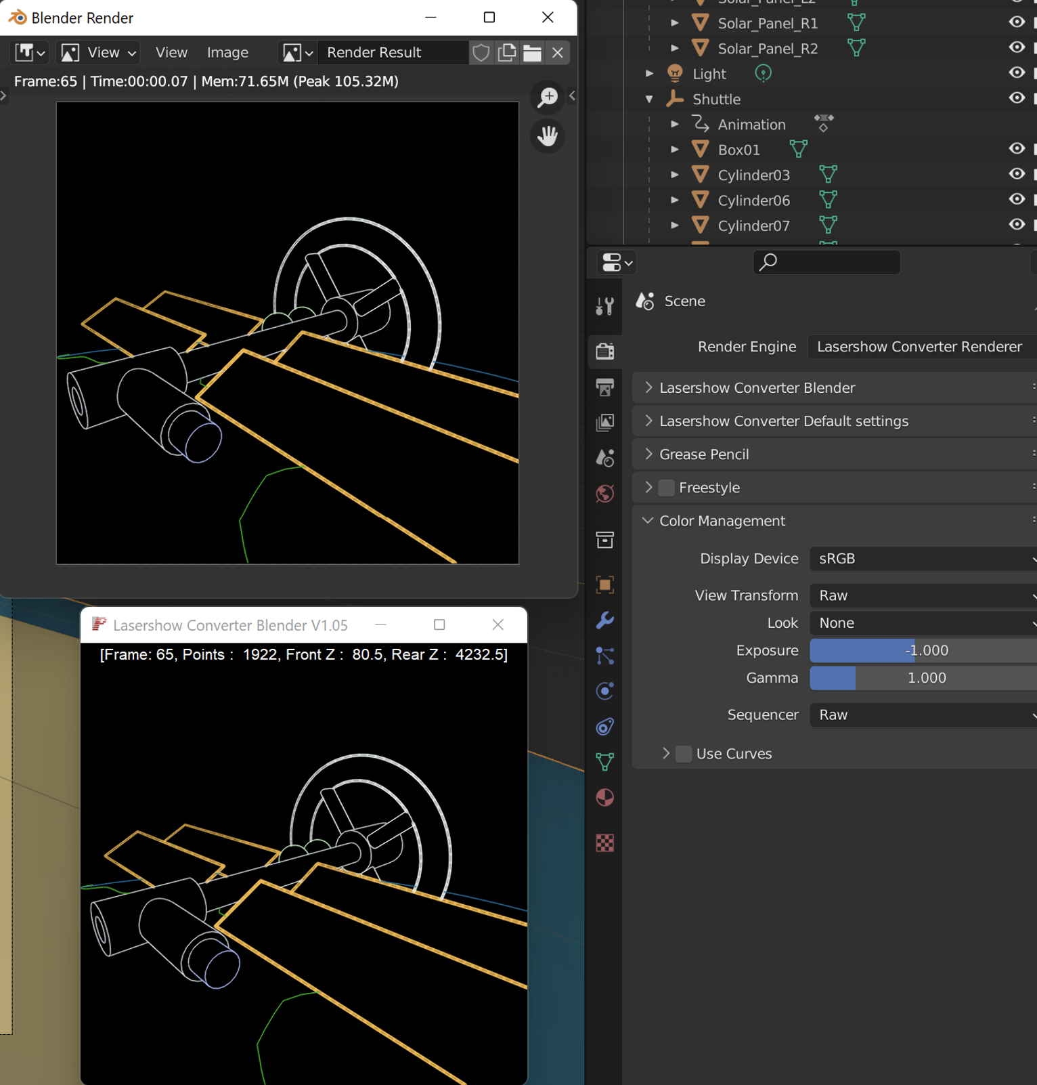1037x1085 pixels.
Task: Select the pan hand tool in render view
Action: point(547,136)
